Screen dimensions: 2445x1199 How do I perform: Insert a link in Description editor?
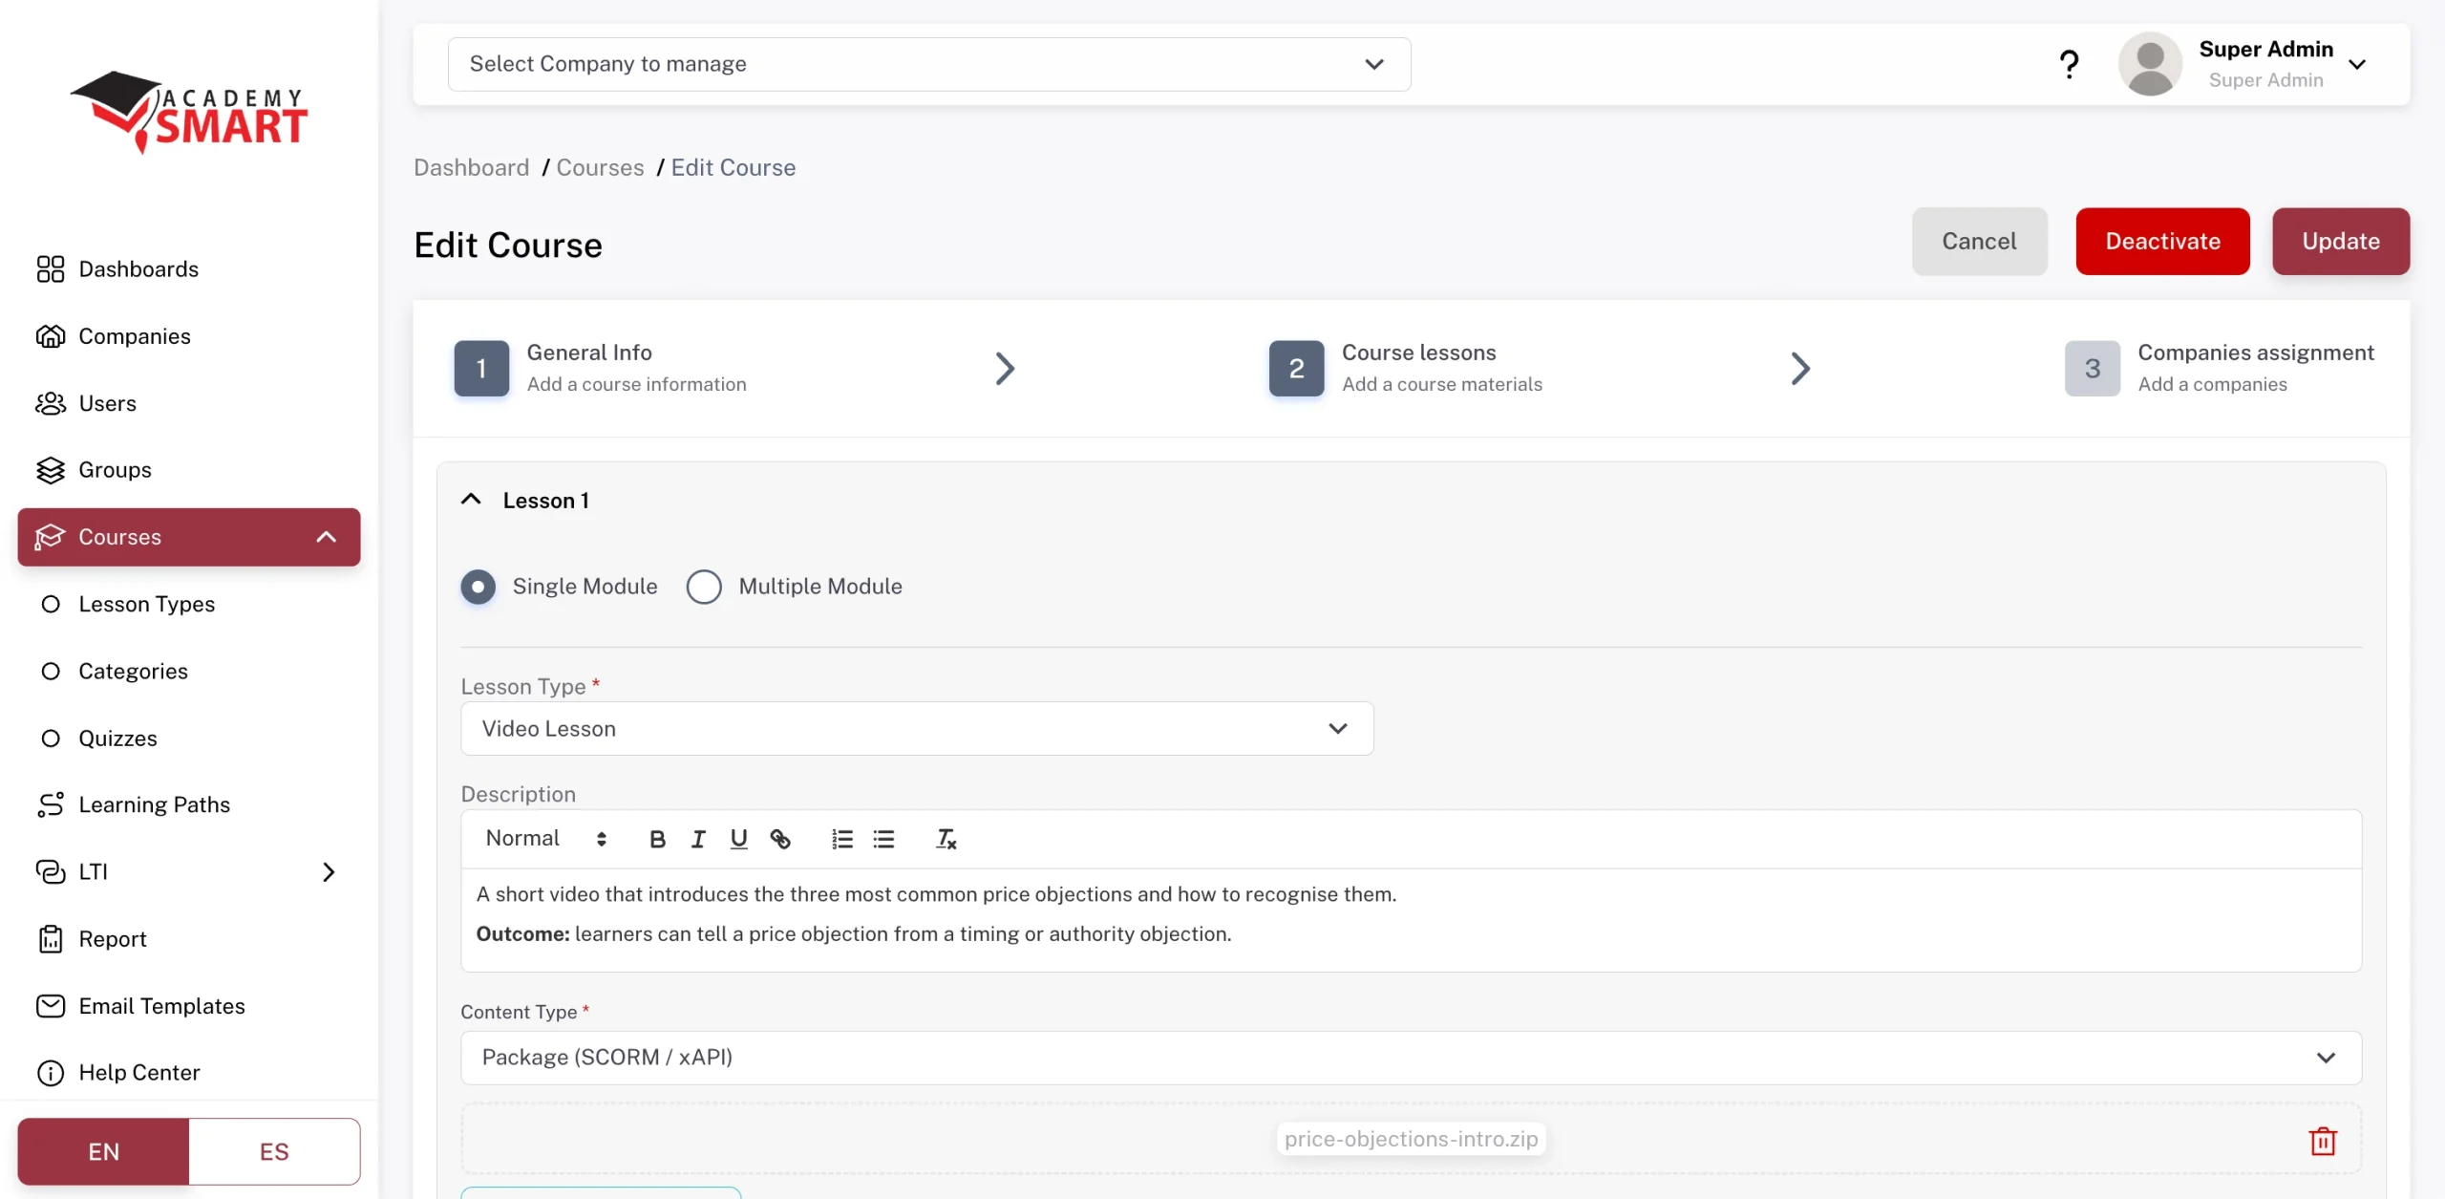click(780, 839)
